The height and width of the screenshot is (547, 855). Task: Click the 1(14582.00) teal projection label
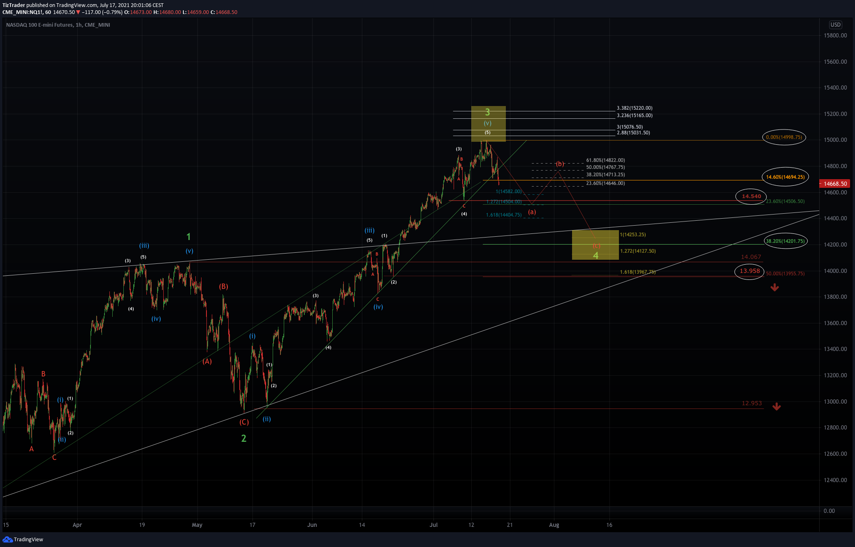click(508, 192)
